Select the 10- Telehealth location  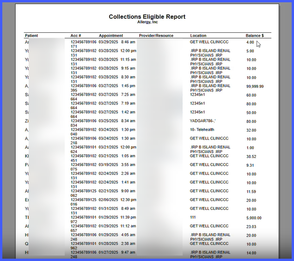tap(202, 130)
